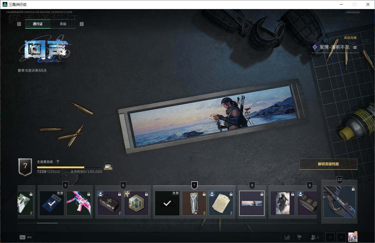This screenshot has width=375, height=243.
Task: Select the level 7 shield badge
Action: pyautogui.click(x=25, y=167)
